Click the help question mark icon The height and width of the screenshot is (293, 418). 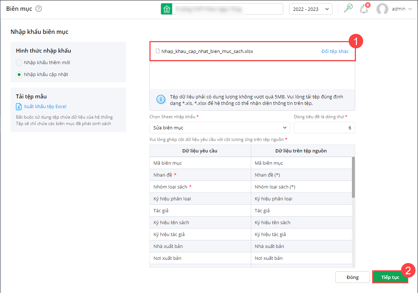tap(39, 9)
